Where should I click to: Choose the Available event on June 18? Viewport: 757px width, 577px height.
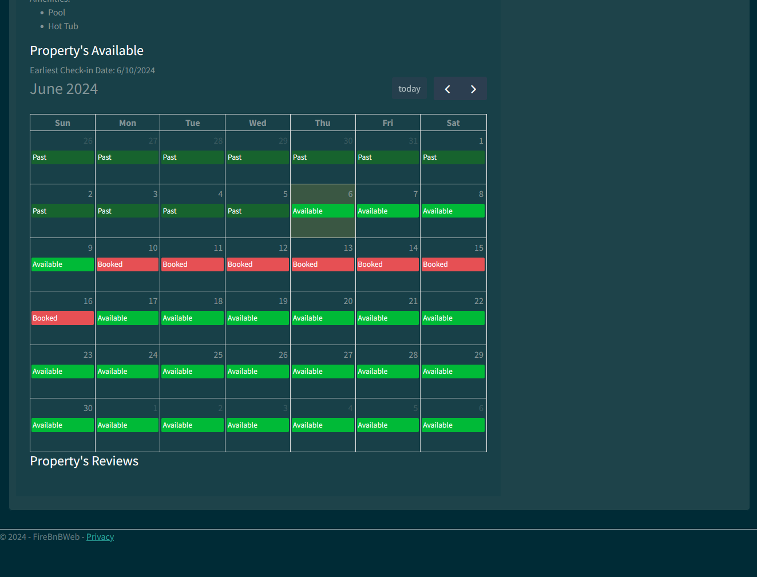click(x=192, y=318)
